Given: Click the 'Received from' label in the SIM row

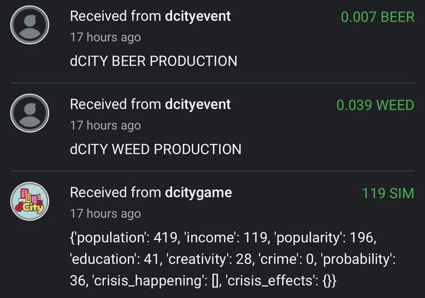Looking at the screenshot, I should [116, 192].
